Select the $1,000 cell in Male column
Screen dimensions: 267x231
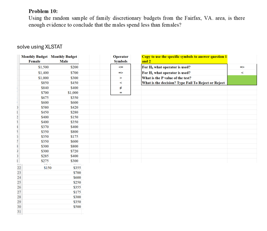point(64,93)
